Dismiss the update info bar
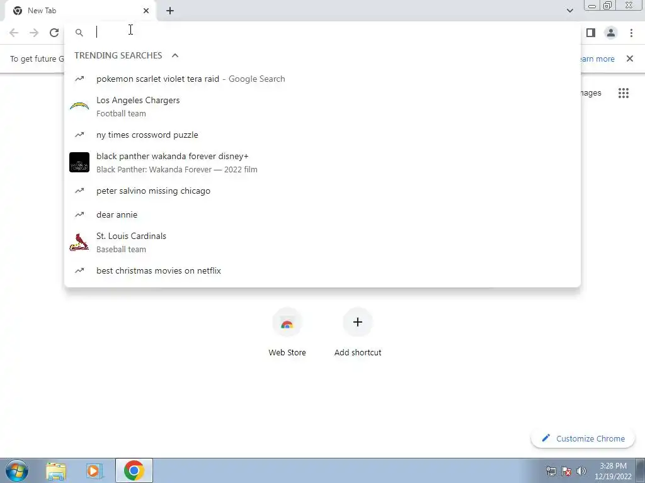645x483 pixels. pos(629,58)
